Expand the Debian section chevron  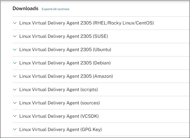click(x=15, y=63)
